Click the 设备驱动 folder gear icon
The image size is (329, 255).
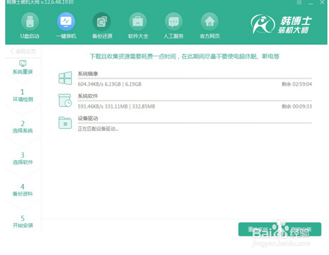point(65,123)
